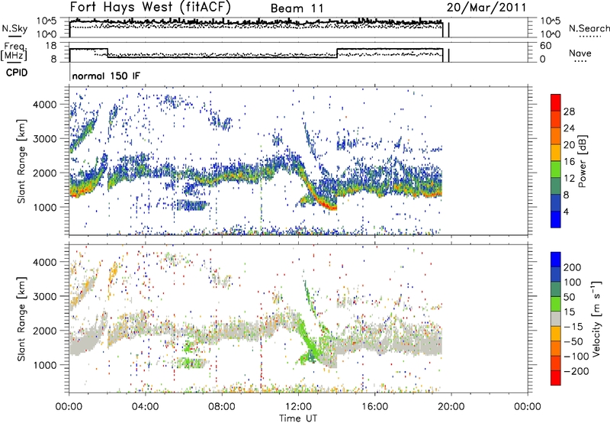Click the bright blue bottom Power colorbar segment
This screenshot has height=423, width=610.
(556, 219)
